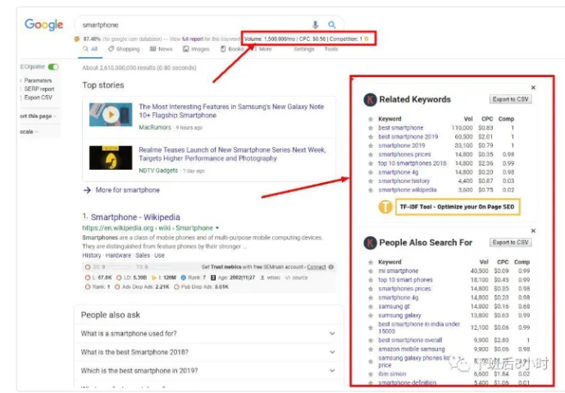This screenshot has width=565, height=393.
Task: Star the ibm simon keyword
Action: (x=371, y=374)
